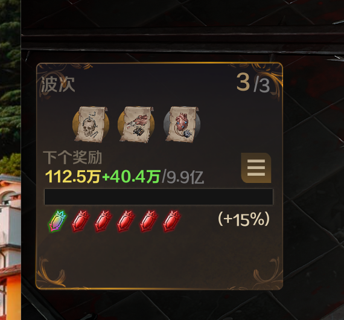Select the mechanical heart scroll icon

pyautogui.click(x=182, y=124)
